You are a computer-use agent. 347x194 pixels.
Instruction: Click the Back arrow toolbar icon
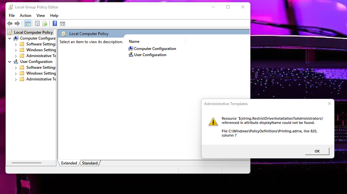point(10,23)
